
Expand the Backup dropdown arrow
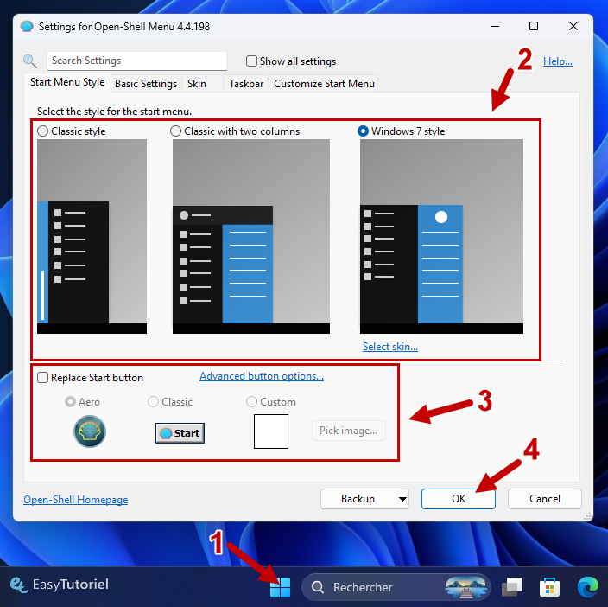click(402, 499)
